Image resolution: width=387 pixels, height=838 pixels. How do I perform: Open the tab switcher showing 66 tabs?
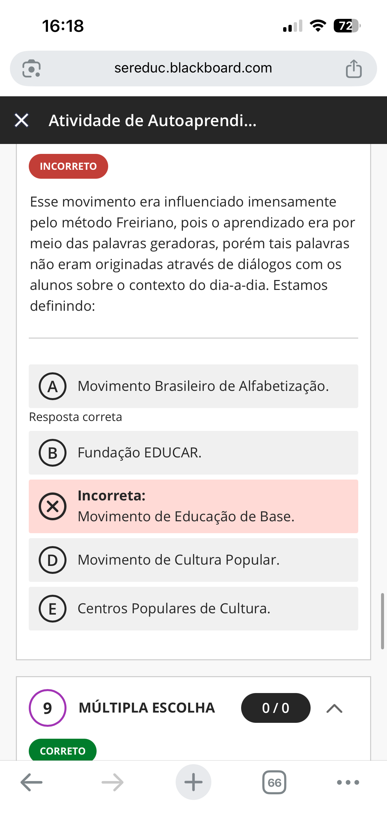click(x=274, y=782)
